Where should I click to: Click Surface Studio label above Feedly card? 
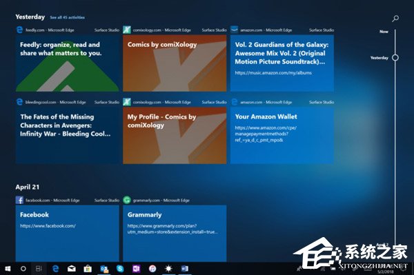107,30
